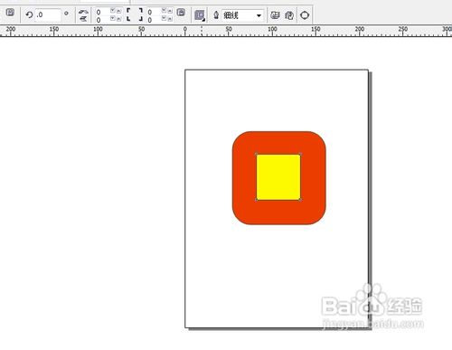
Task: Click the bottom-right corner roundness field
Action: pyautogui.click(x=154, y=20)
